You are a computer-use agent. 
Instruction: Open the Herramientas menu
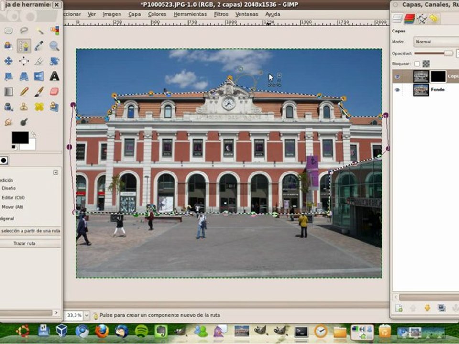190,14
